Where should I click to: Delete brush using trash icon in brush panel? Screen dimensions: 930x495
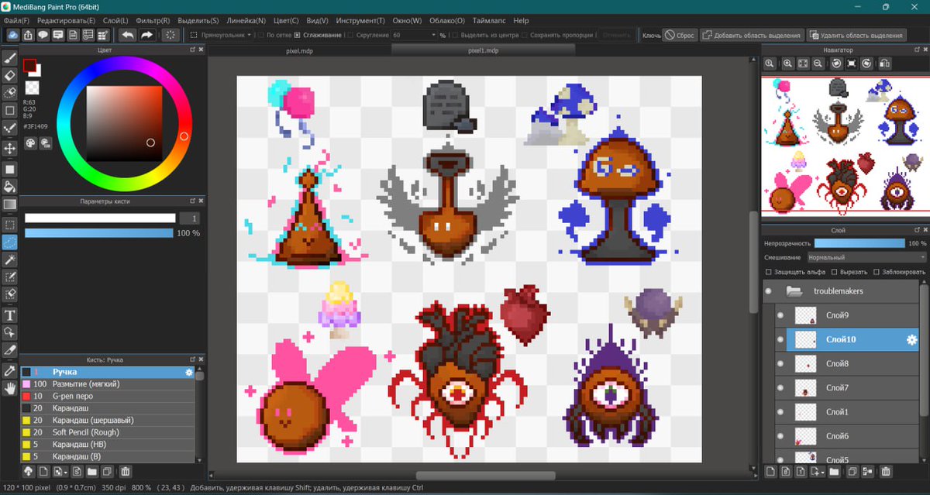point(126,471)
